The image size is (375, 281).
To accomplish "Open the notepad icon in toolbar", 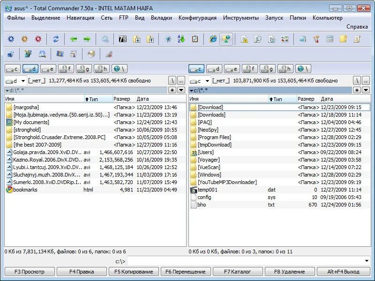I will 302,39.
